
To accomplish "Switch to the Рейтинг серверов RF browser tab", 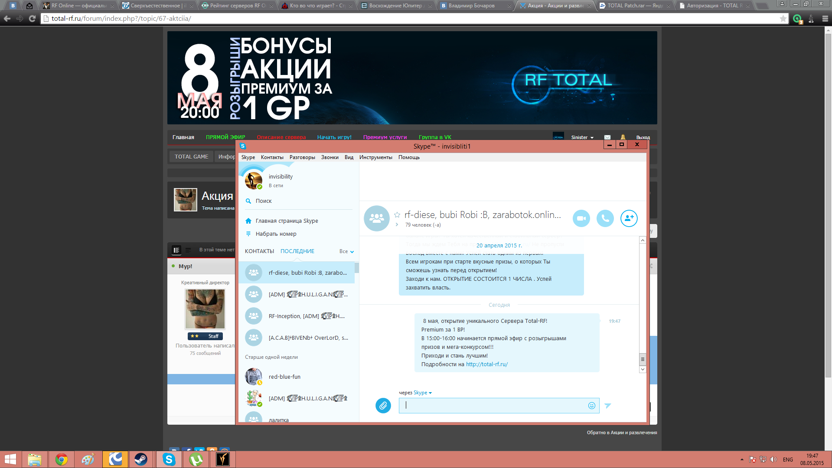I will [x=238, y=6].
